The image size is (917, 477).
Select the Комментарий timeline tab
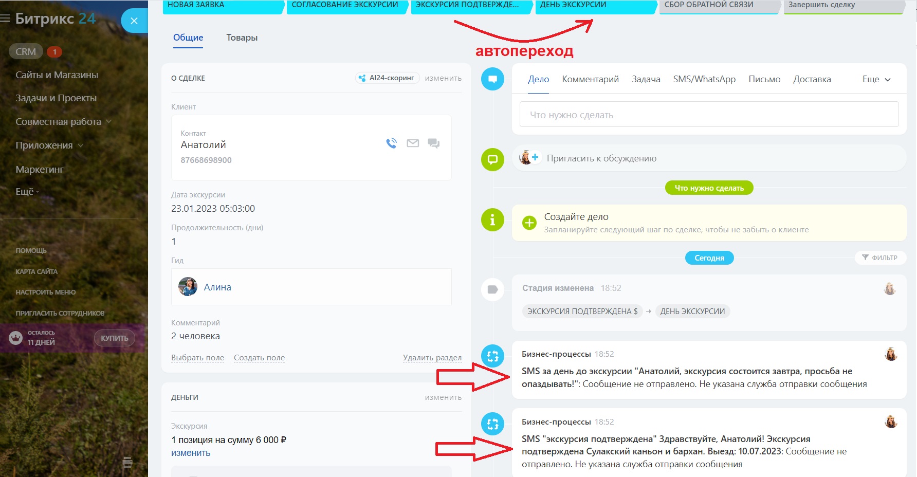coord(590,79)
